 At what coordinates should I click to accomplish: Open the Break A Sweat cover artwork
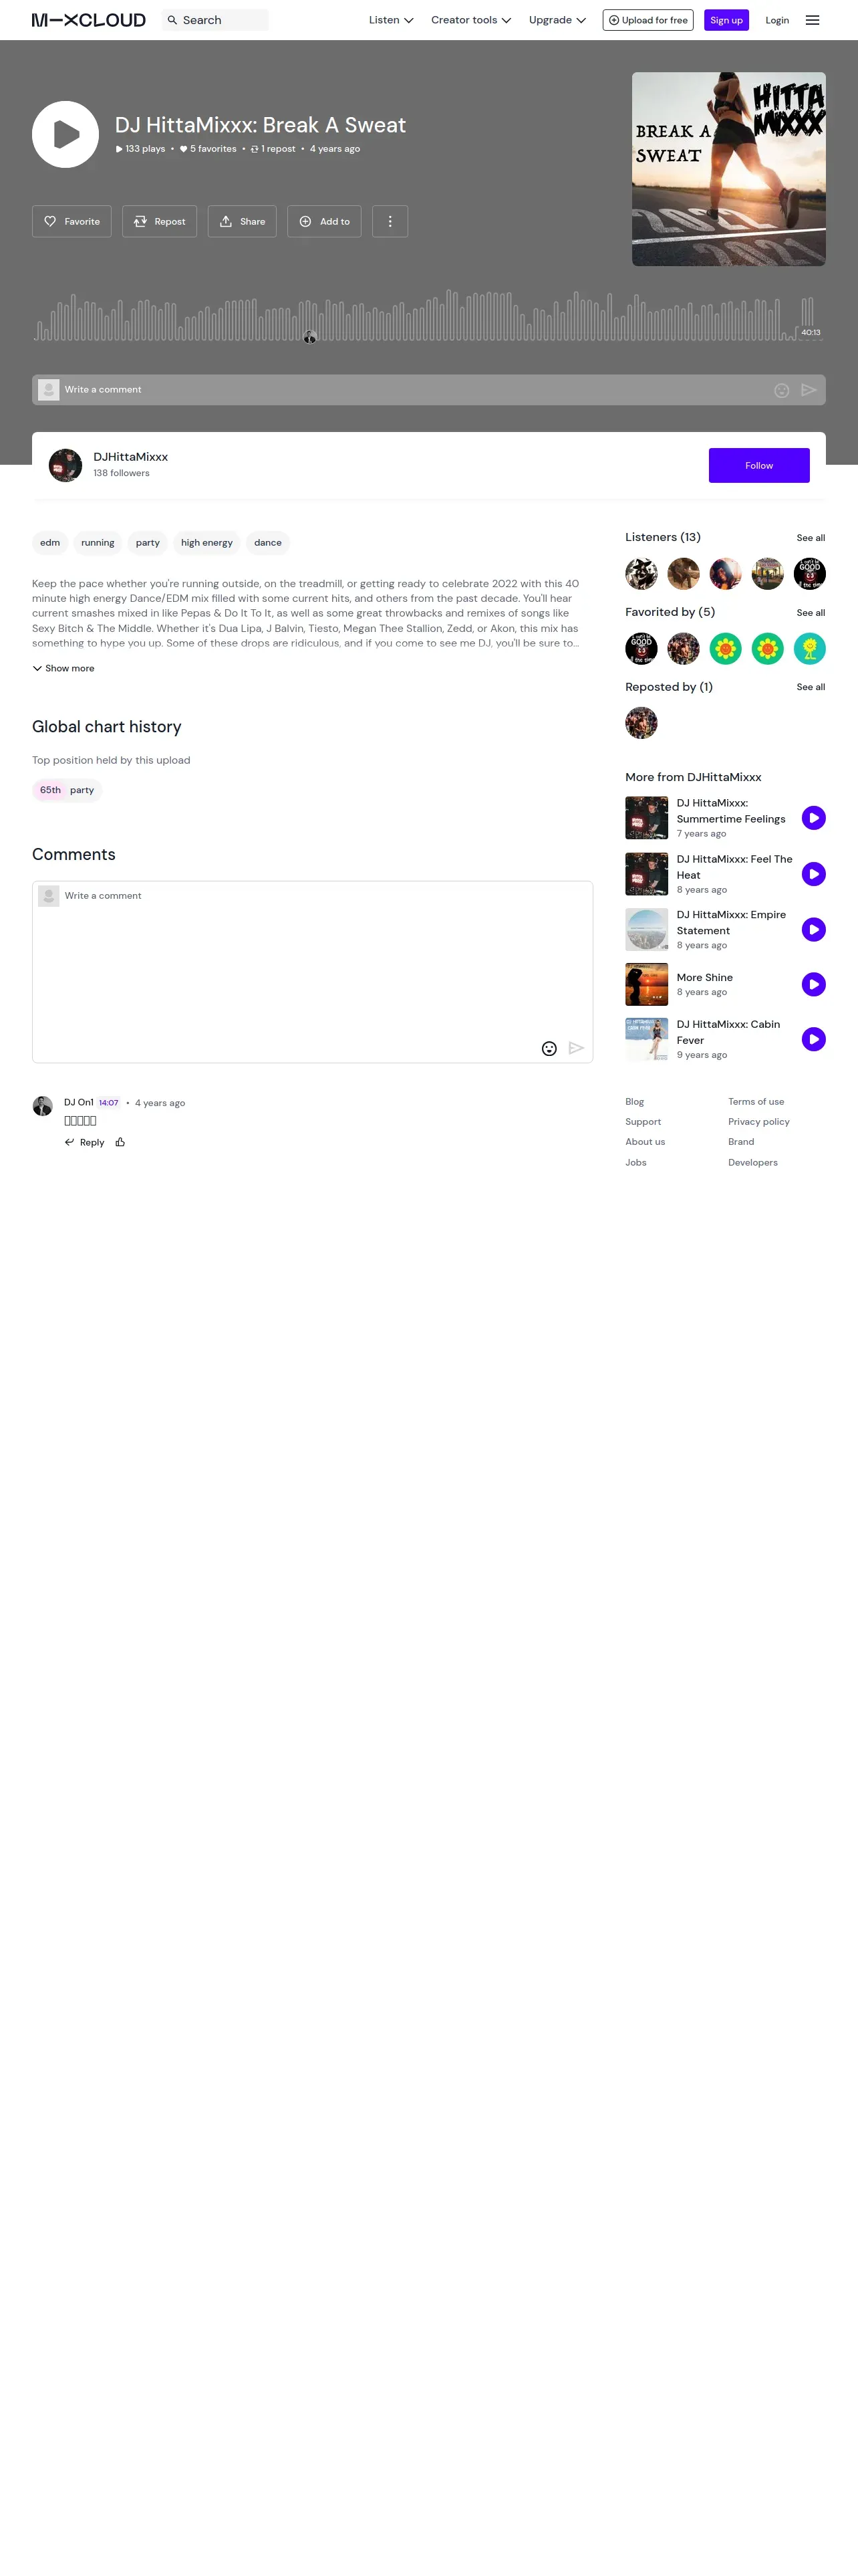[x=729, y=169]
